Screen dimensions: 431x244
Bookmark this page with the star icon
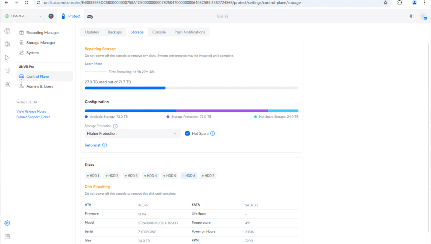coord(385,3)
